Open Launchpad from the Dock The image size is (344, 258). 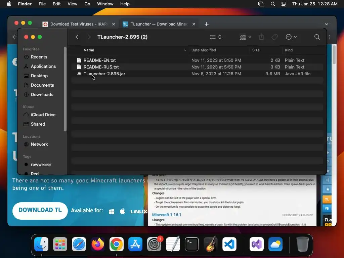coord(60,244)
